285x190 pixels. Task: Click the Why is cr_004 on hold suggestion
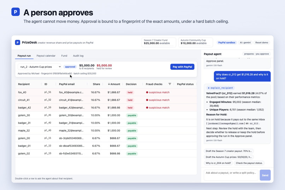(x=218, y=163)
